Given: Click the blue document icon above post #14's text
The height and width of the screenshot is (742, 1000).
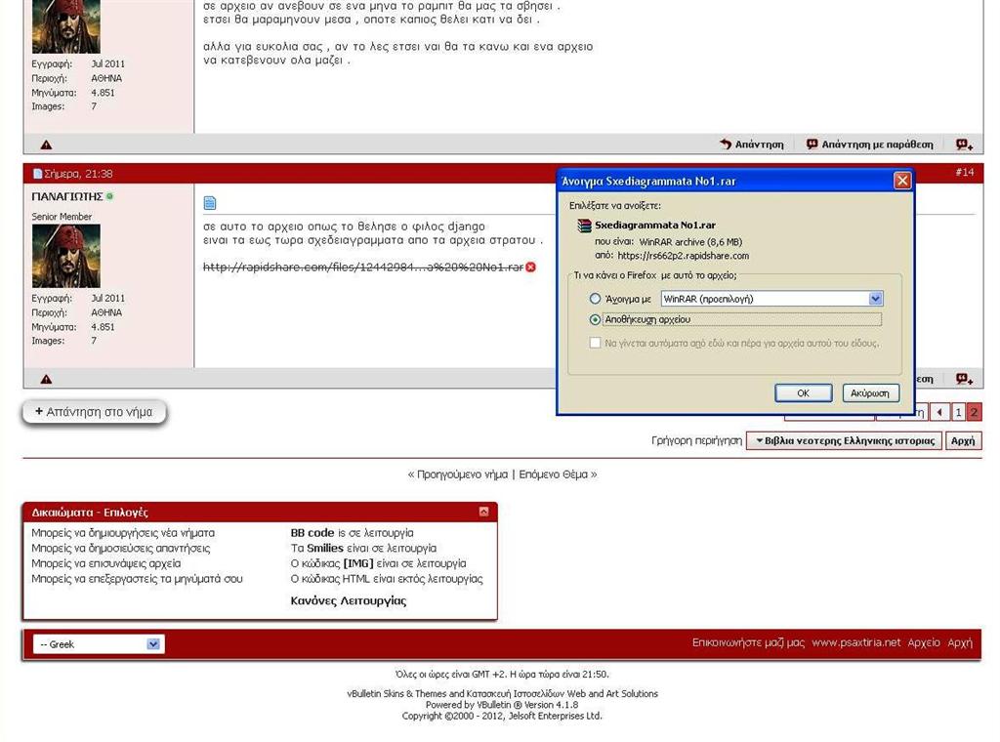Looking at the screenshot, I should [209, 203].
